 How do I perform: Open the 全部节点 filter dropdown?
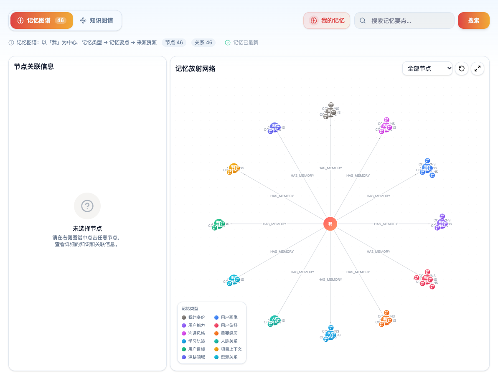(427, 68)
